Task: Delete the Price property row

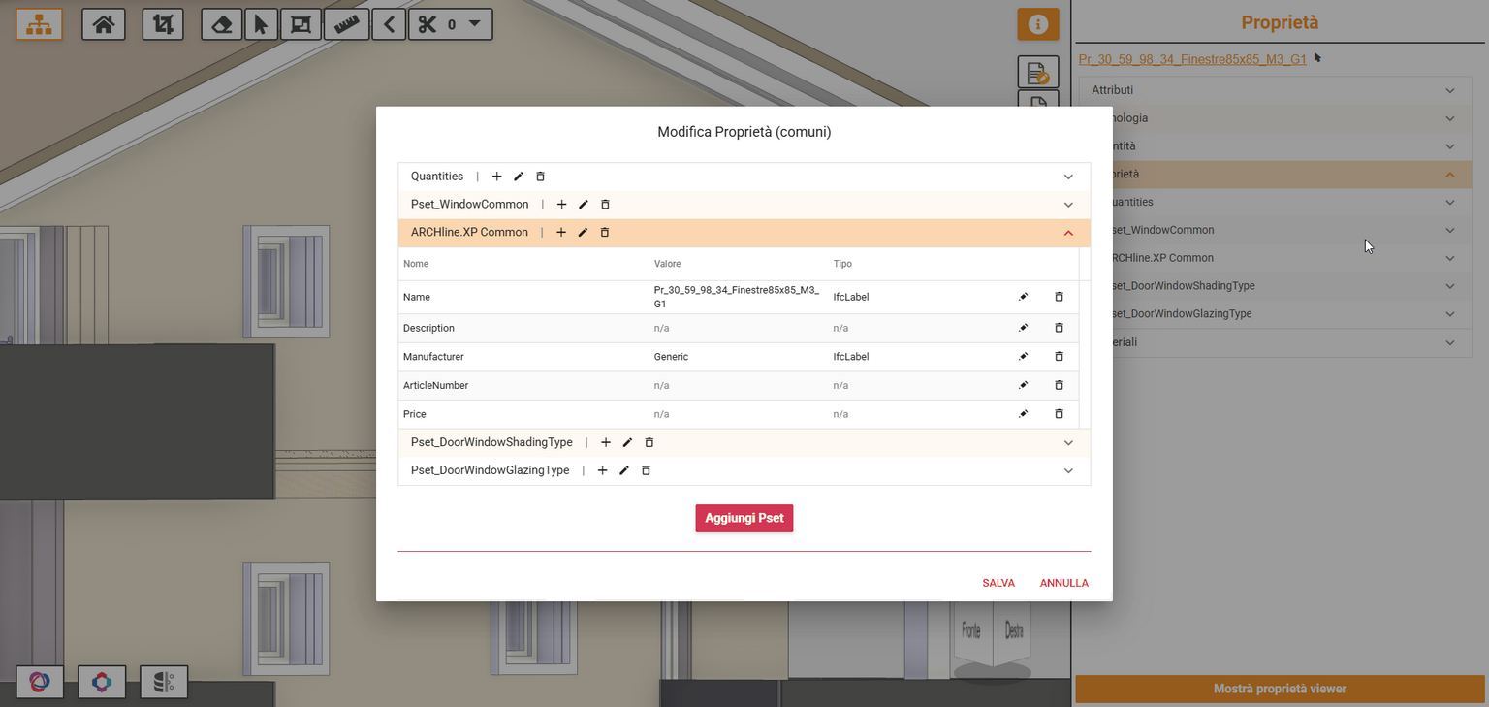Action: coord(1059,414)
